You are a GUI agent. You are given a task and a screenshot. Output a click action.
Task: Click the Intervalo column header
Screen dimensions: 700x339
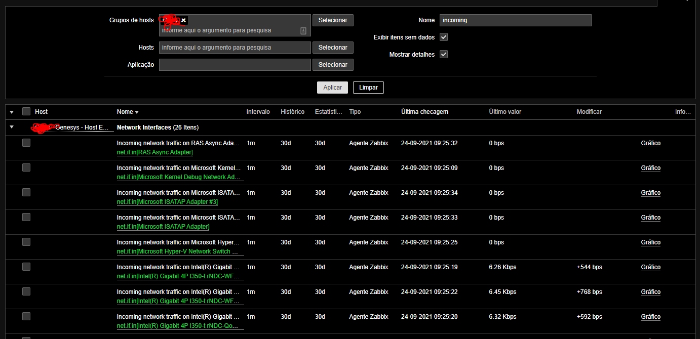pyautogui.click(x=258, y=112)
